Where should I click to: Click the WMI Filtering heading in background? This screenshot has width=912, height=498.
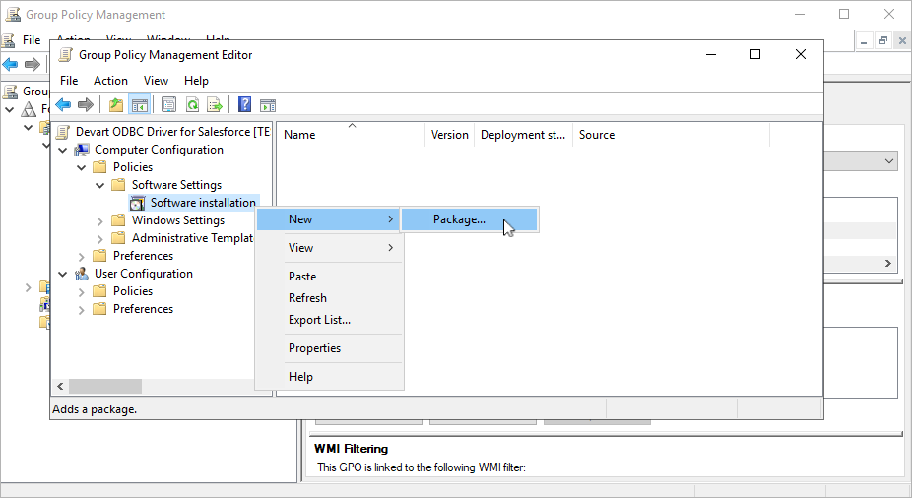(x=351, y=449)
